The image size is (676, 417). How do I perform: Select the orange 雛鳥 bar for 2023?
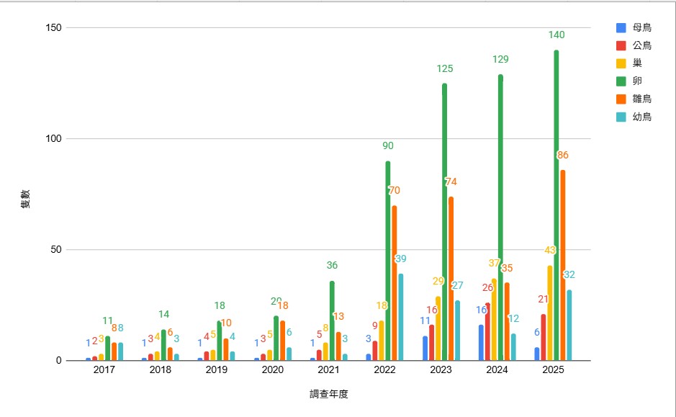point(451,279)
